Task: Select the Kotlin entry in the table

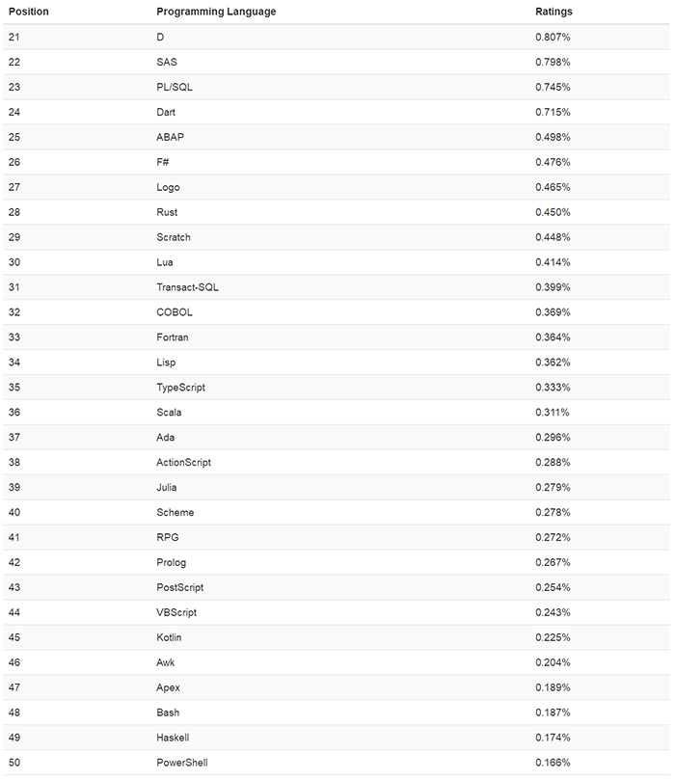Action: [169, 638]
